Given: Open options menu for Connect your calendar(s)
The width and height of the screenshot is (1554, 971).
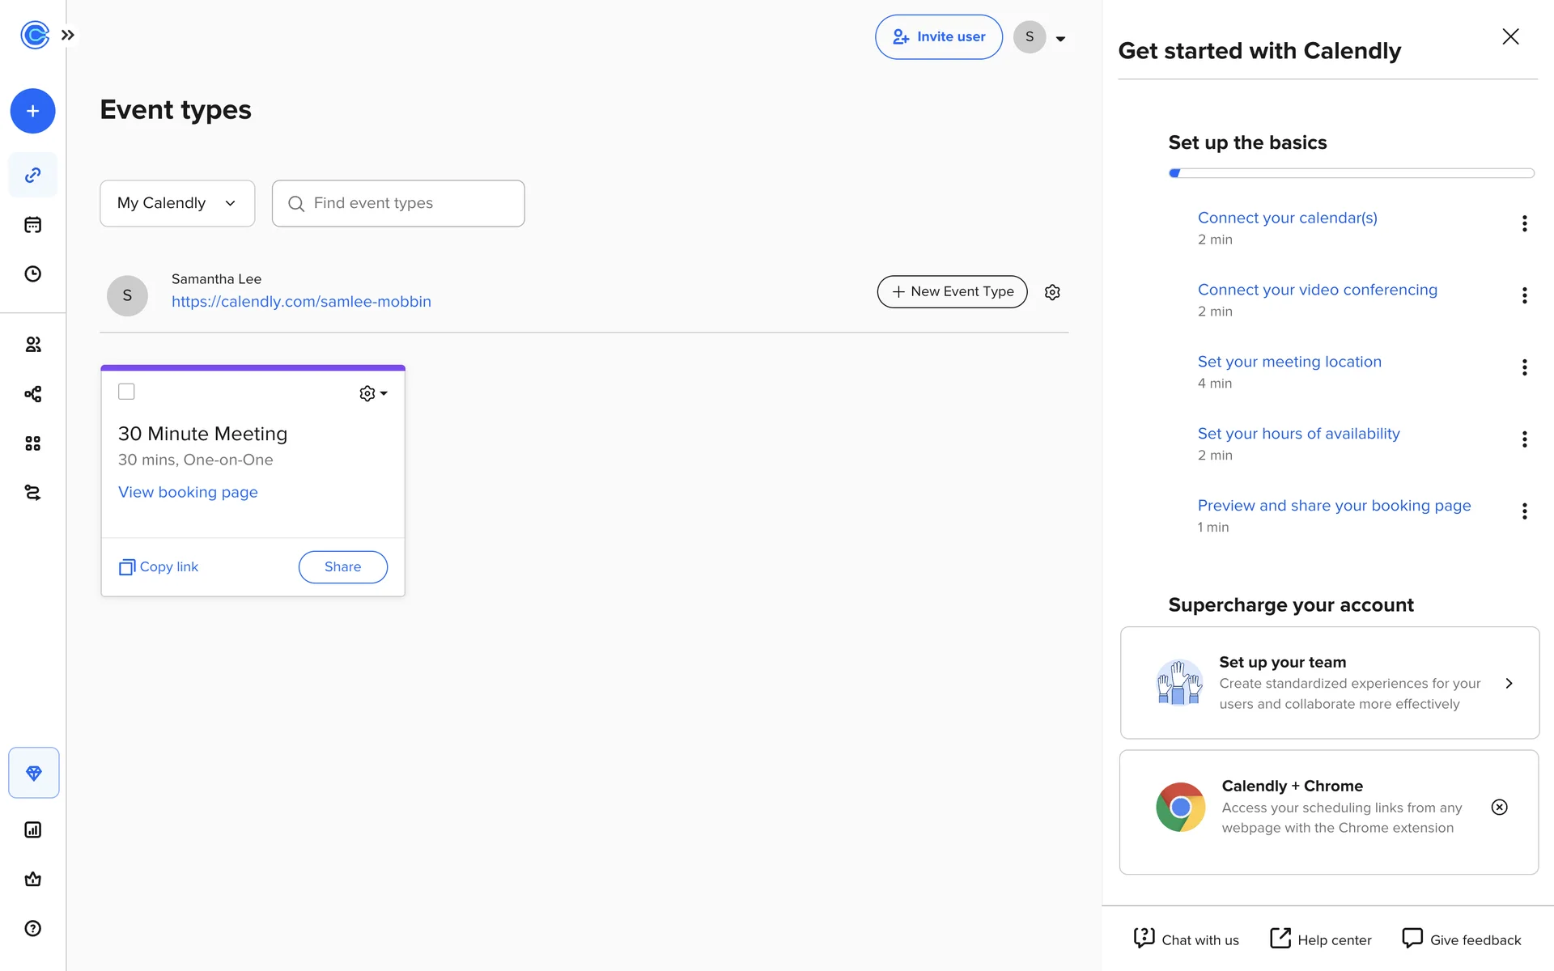Looking at the screenshot, I should (x=1524, y=224).
